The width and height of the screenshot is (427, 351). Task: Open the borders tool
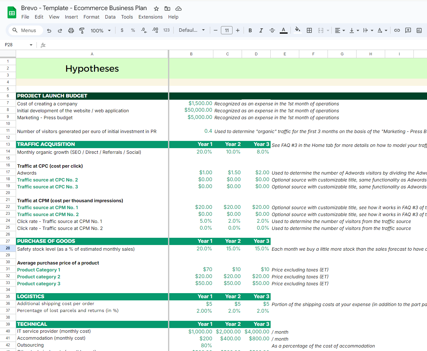click(309, 30)
